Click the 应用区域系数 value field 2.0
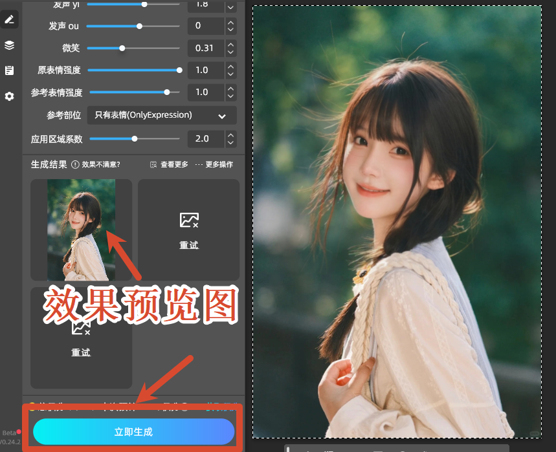The width and height of the screenshot is (556, 452). pos(206,139)
